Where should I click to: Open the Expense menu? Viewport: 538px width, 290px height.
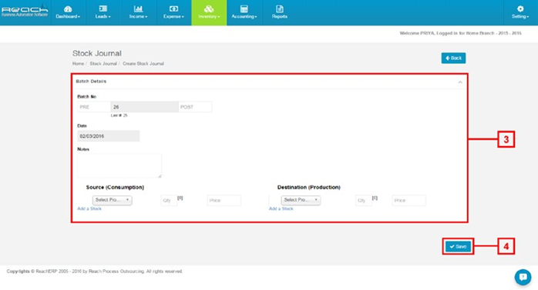[x=173, y=12]
